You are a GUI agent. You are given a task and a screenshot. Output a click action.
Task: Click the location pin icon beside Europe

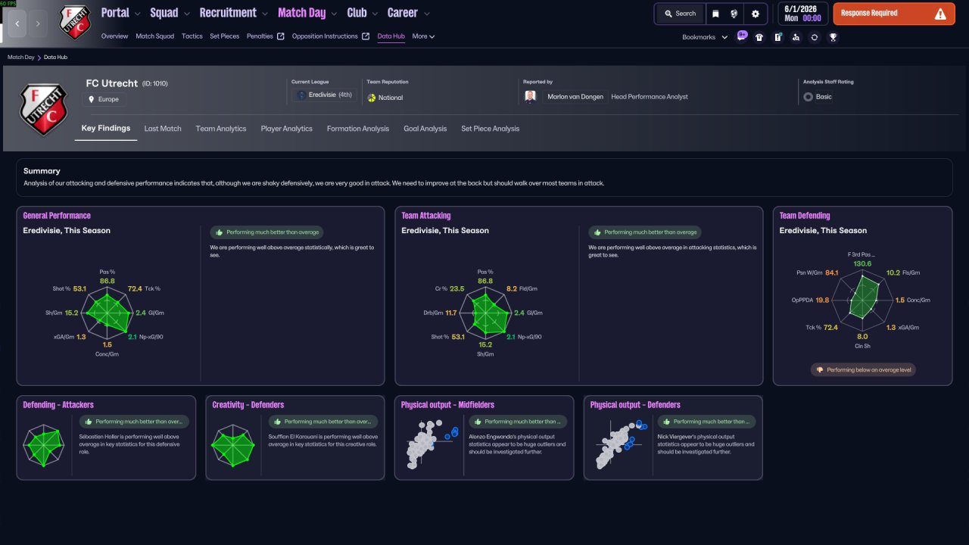point(92,99)
